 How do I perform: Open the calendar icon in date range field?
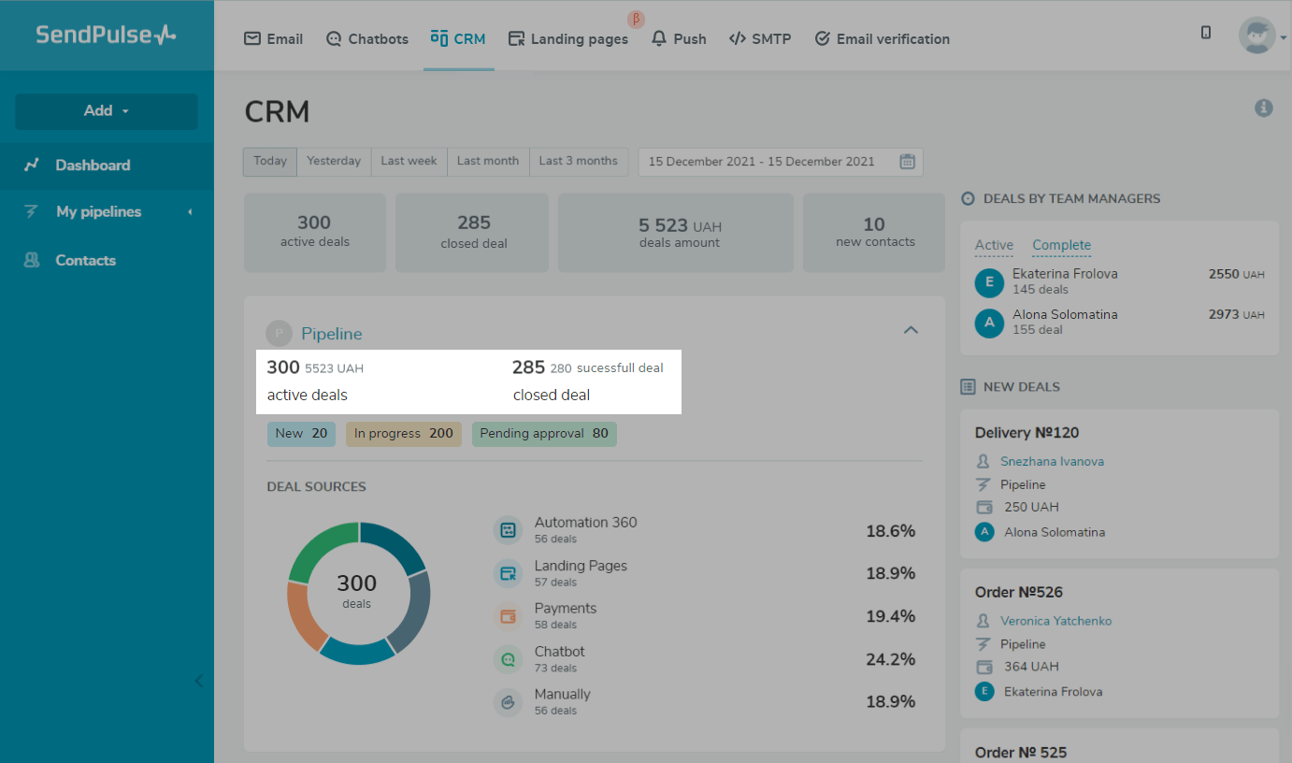[906, 162]
